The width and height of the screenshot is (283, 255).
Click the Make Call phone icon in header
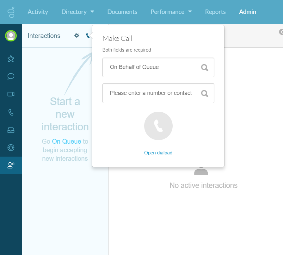tap(88, 35)
